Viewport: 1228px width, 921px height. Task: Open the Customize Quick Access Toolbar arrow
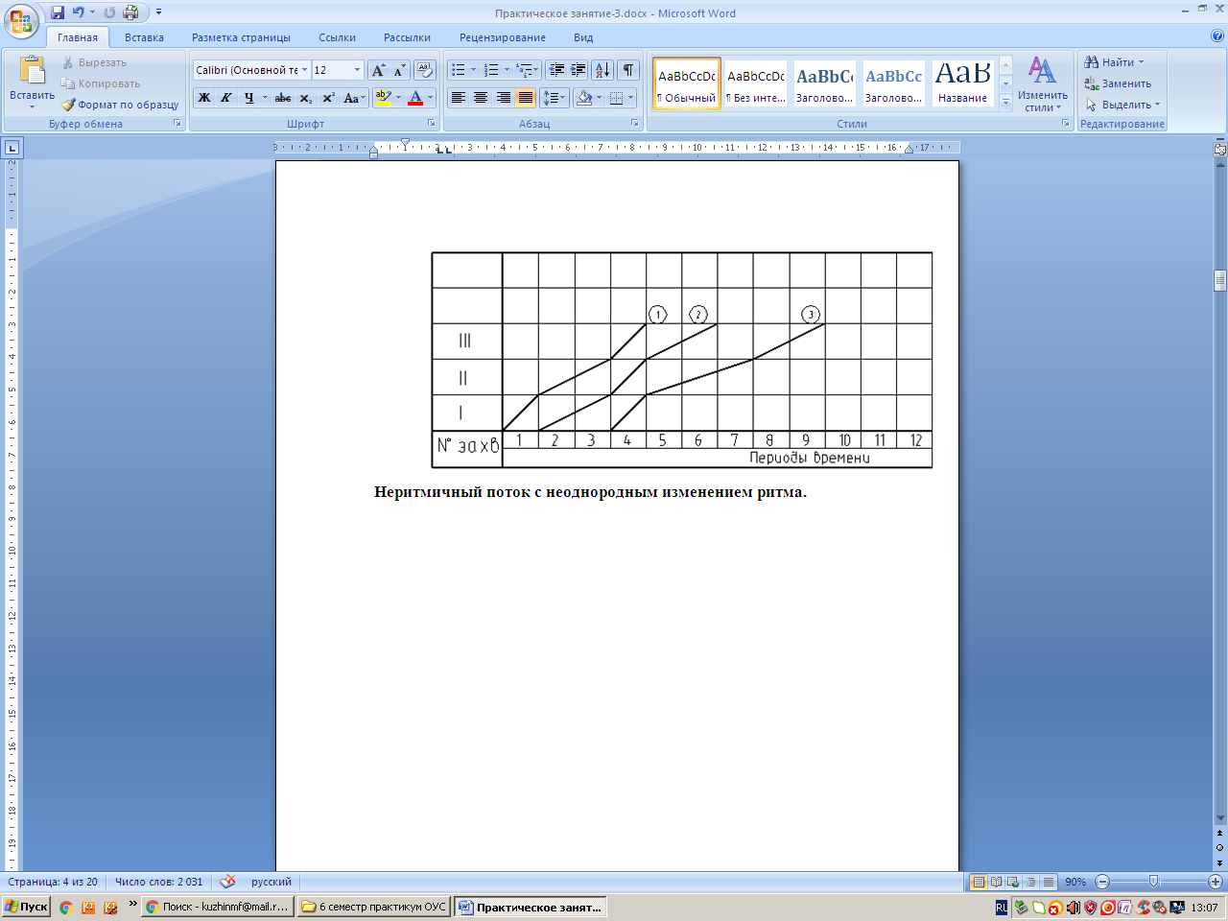coord(158,12)
